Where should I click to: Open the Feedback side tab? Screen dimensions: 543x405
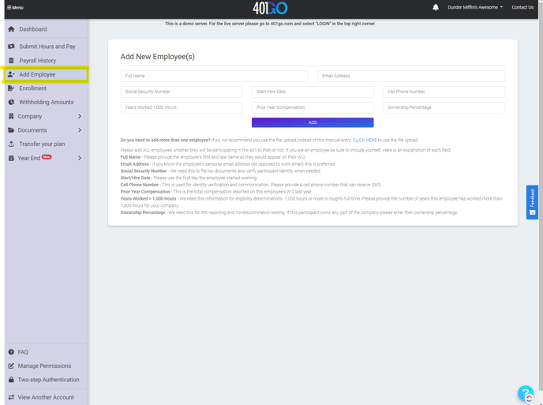[533, 201]
